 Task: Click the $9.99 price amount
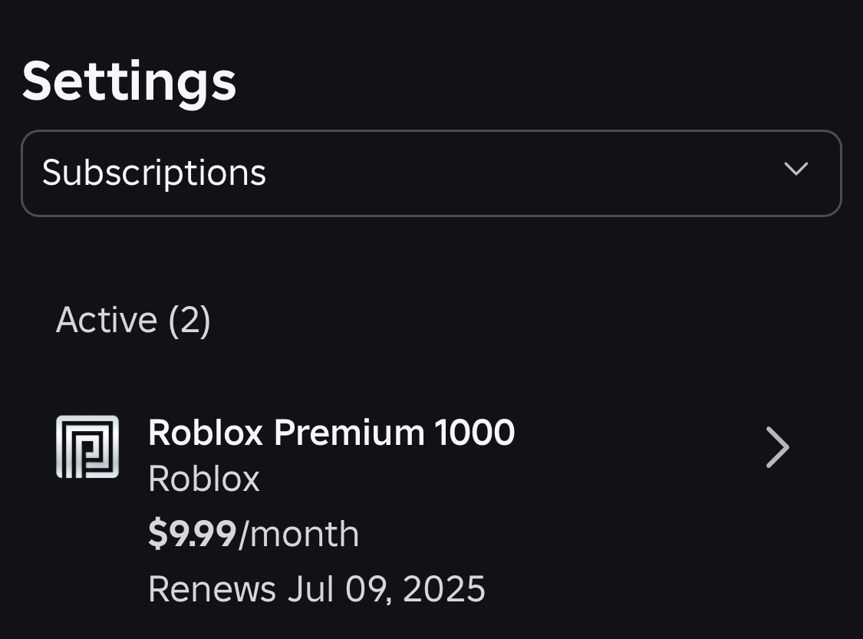click(x=192, y=534)
